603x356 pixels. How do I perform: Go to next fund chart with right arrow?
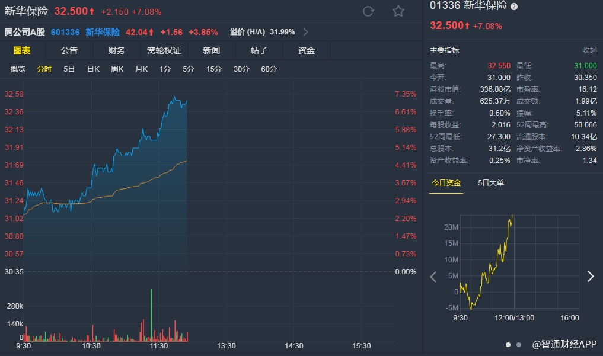point(590,276)
